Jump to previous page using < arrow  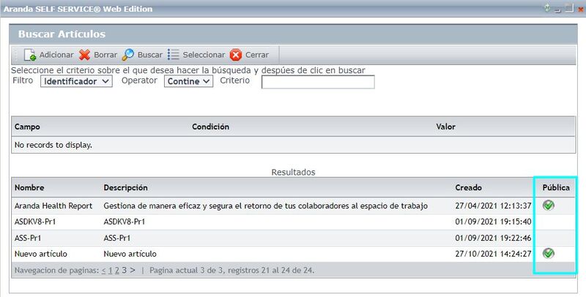coord(103,270)
